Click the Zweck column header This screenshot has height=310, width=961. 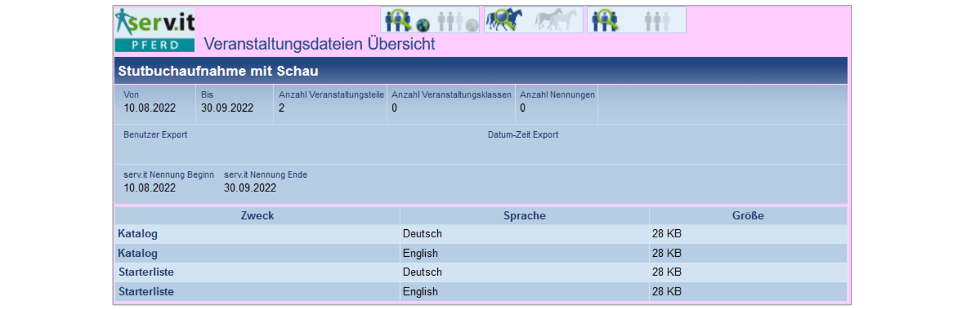[x=257, y=215]
